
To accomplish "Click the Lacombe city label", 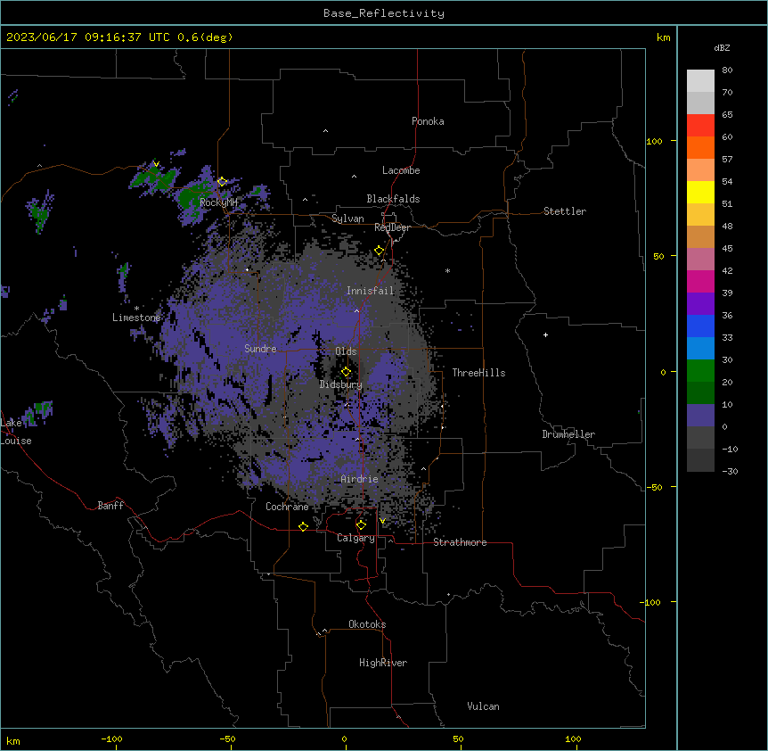I will (401, 170).
